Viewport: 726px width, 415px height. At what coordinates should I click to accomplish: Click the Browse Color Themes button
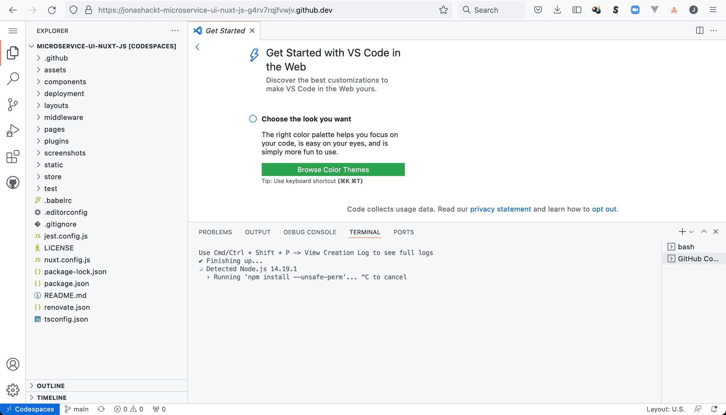[333, 170]
